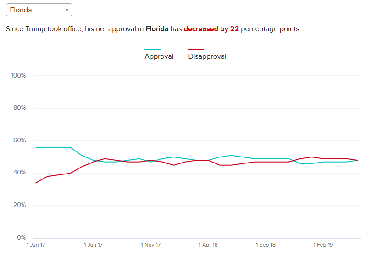This screenshot has width=371, height=258.
Task: Select the 1-Jun-17 x-axis label
Action: [x=93, y=245]
